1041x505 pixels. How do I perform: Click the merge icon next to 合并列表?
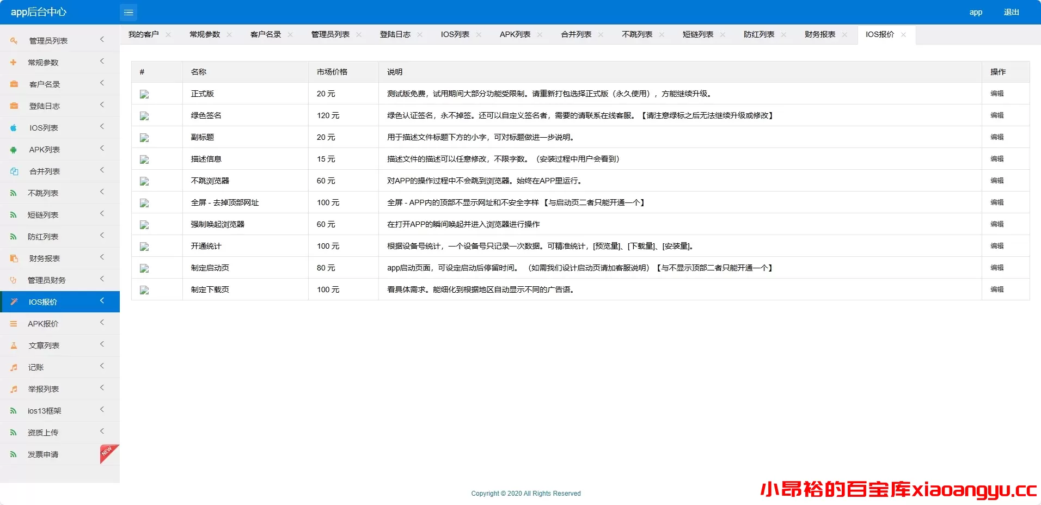(x=14, y=171)
